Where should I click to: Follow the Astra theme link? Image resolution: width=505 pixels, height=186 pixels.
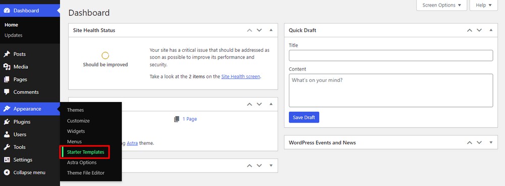point(132,143)
